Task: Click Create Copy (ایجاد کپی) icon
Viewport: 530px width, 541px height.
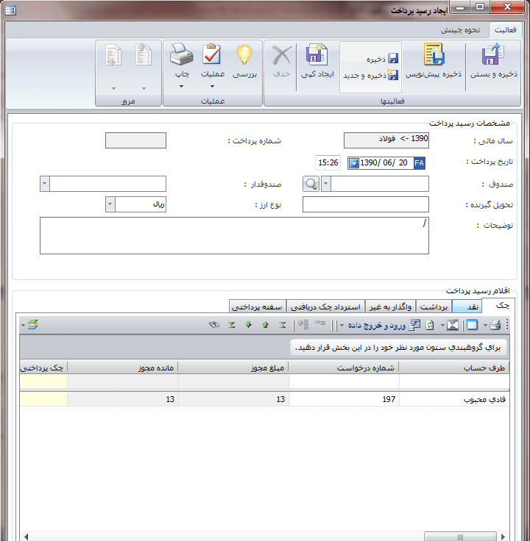Action: (317, 56)
